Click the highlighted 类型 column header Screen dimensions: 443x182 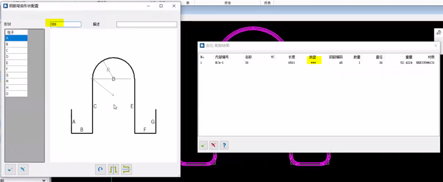pos(313,57)
